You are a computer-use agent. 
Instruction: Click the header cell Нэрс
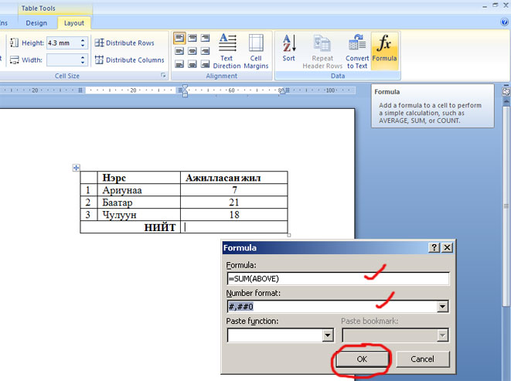pyautogui.click(x=139, y=178)
